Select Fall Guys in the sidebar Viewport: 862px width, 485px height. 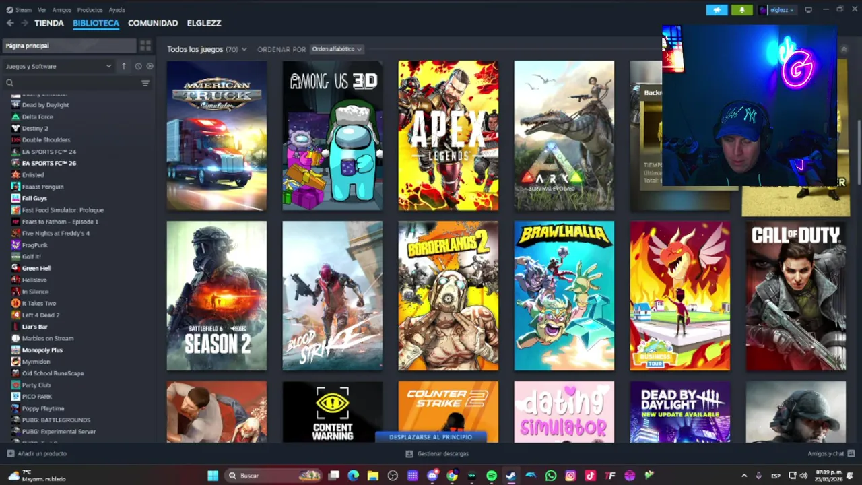(x=34, y=198)
